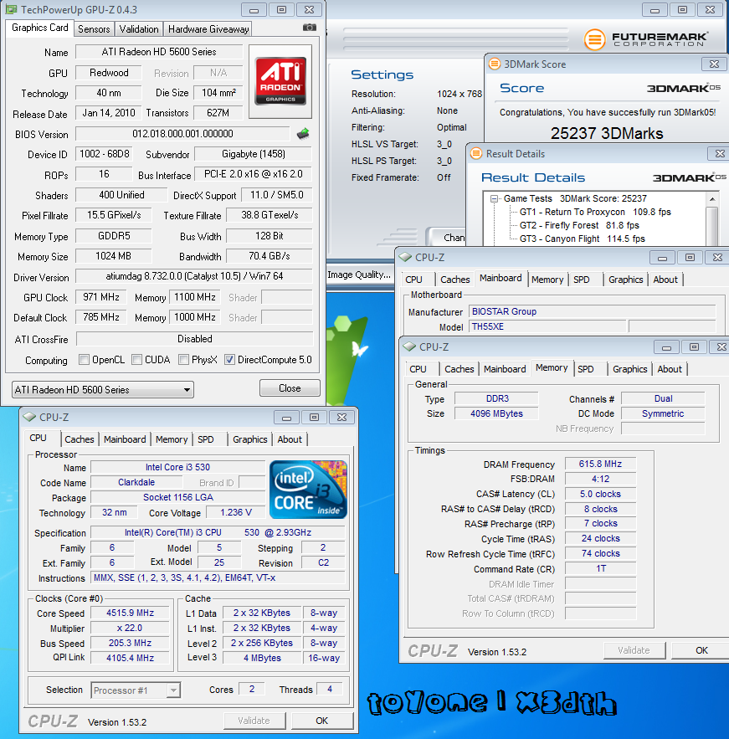Viewport: 729px width, 739px height.
Task: Uncheck the DirectCompute 5.0 checkbox
Action: point(229,360)
